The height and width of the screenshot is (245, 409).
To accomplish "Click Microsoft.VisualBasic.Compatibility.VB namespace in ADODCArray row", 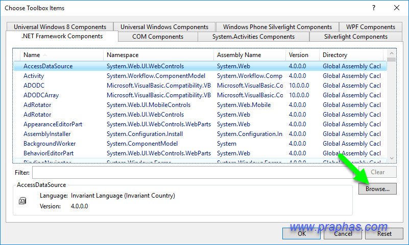I will click(x=159, y=95).
